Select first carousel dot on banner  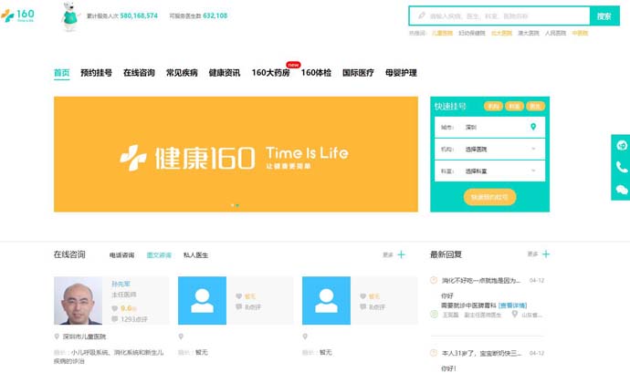(232, 205)
